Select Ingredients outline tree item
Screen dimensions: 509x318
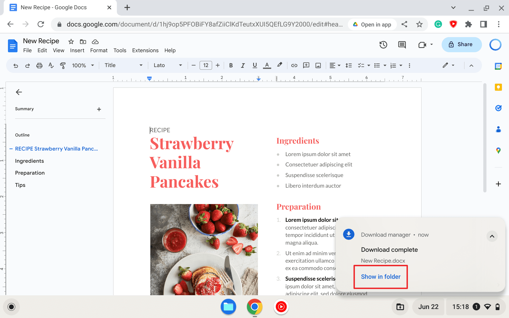pyautogui.click(x=29, y=161)
